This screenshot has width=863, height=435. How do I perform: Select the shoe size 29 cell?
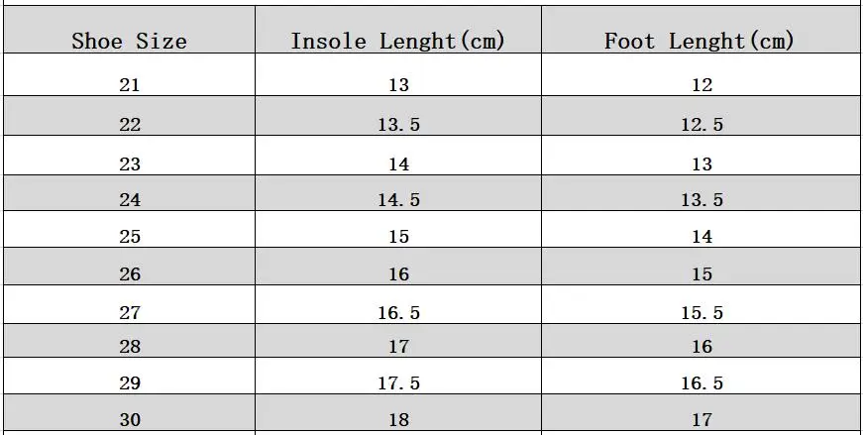[x=130, y=382]
